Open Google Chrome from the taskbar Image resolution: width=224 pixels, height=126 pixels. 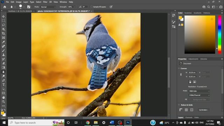pyautogui.click(x=88, y=122)
